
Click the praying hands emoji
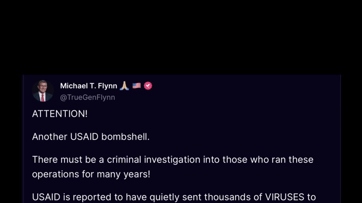click(x=124, y=86)
